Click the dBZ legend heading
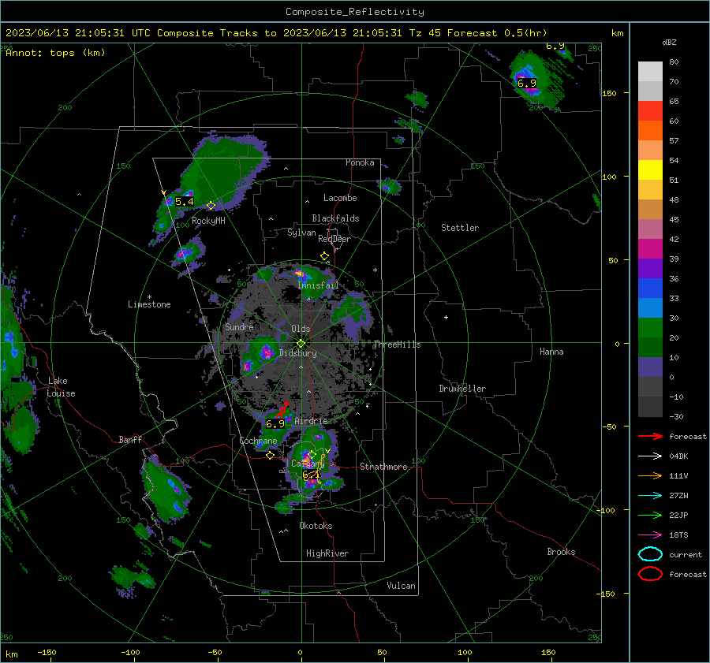Viewport: 710px width, 663px height. [669, 43]
